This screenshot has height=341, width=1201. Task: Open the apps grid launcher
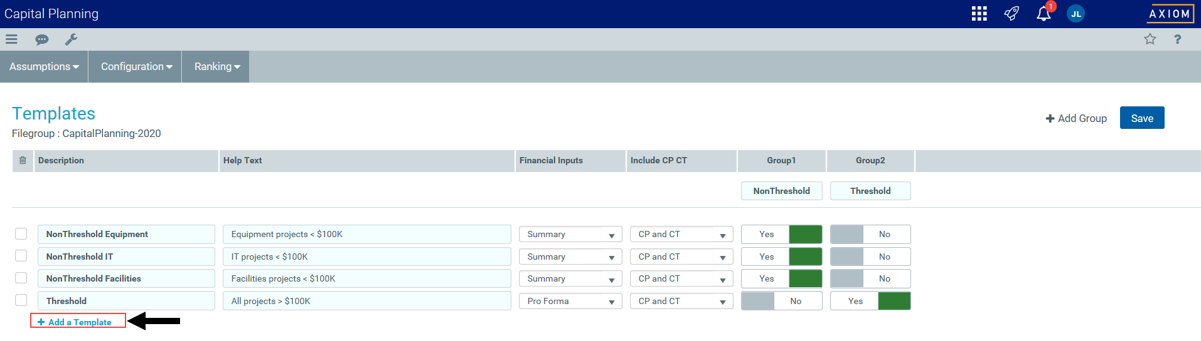point(979,14)
